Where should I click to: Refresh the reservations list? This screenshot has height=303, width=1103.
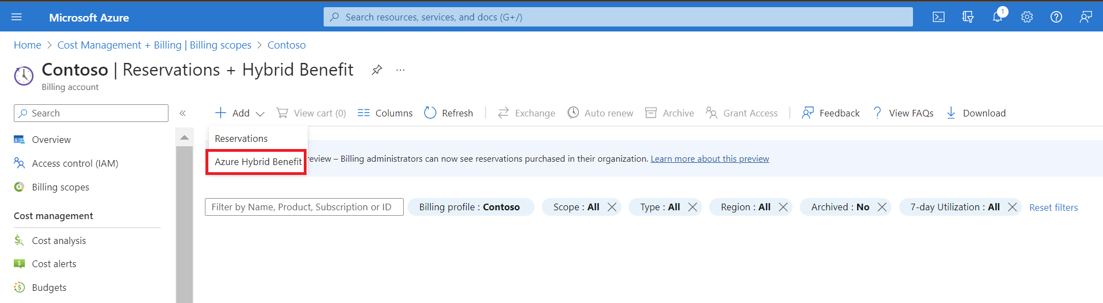pos(448,113)
